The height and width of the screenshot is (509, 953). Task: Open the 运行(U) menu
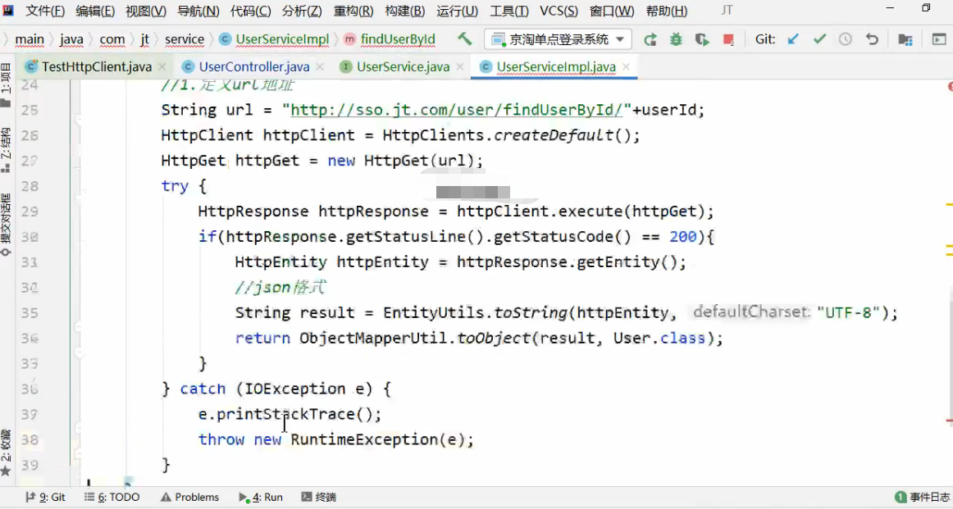[x=457, y=11]
